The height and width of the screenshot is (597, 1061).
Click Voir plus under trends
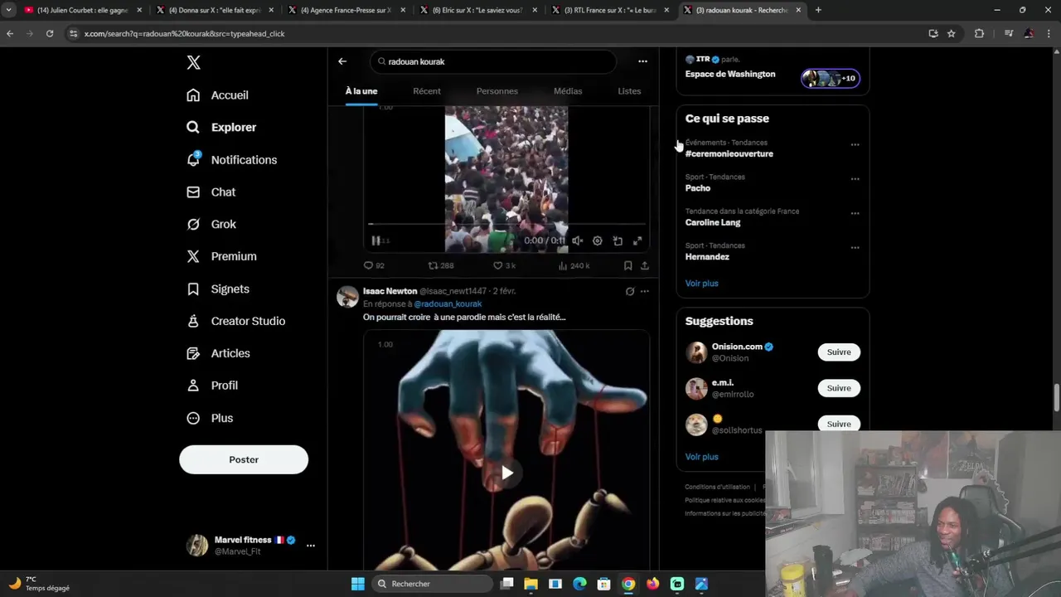point(701,284)
